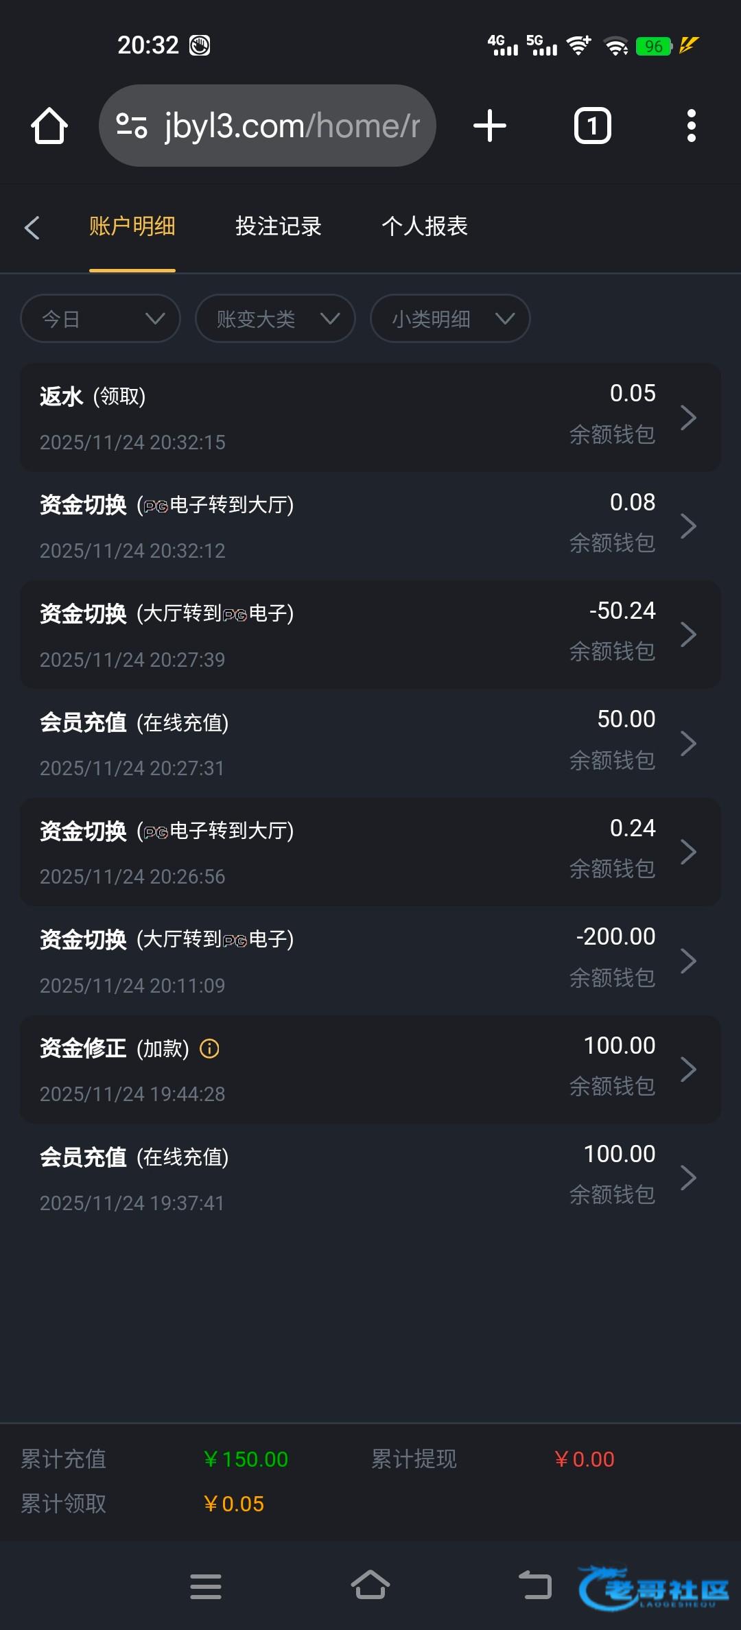Open the tab switcher showing 1 tab
Image resolution: width=741 pixels, height=1630 pixels.
pyautogui.click(x=592, y=126)
